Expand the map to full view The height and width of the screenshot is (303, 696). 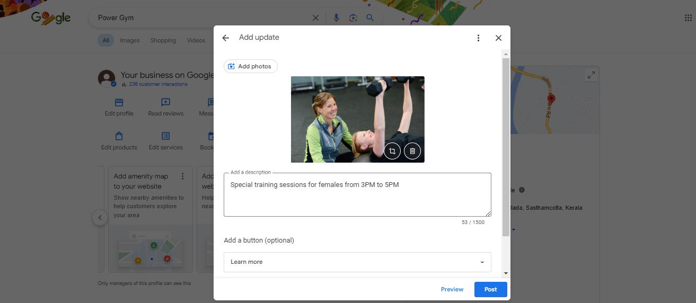click(x=591, y=75)
